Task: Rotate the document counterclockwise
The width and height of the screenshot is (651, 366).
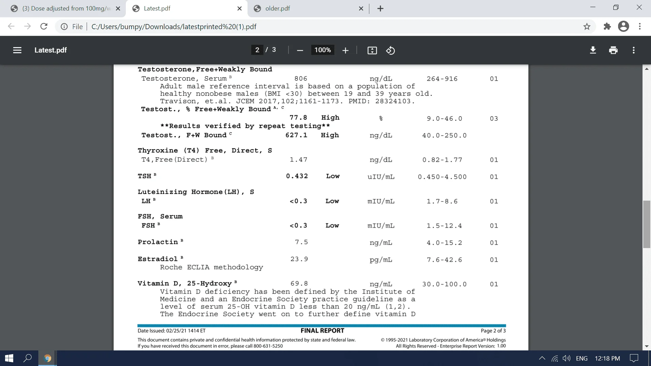Action: point(390,50)
